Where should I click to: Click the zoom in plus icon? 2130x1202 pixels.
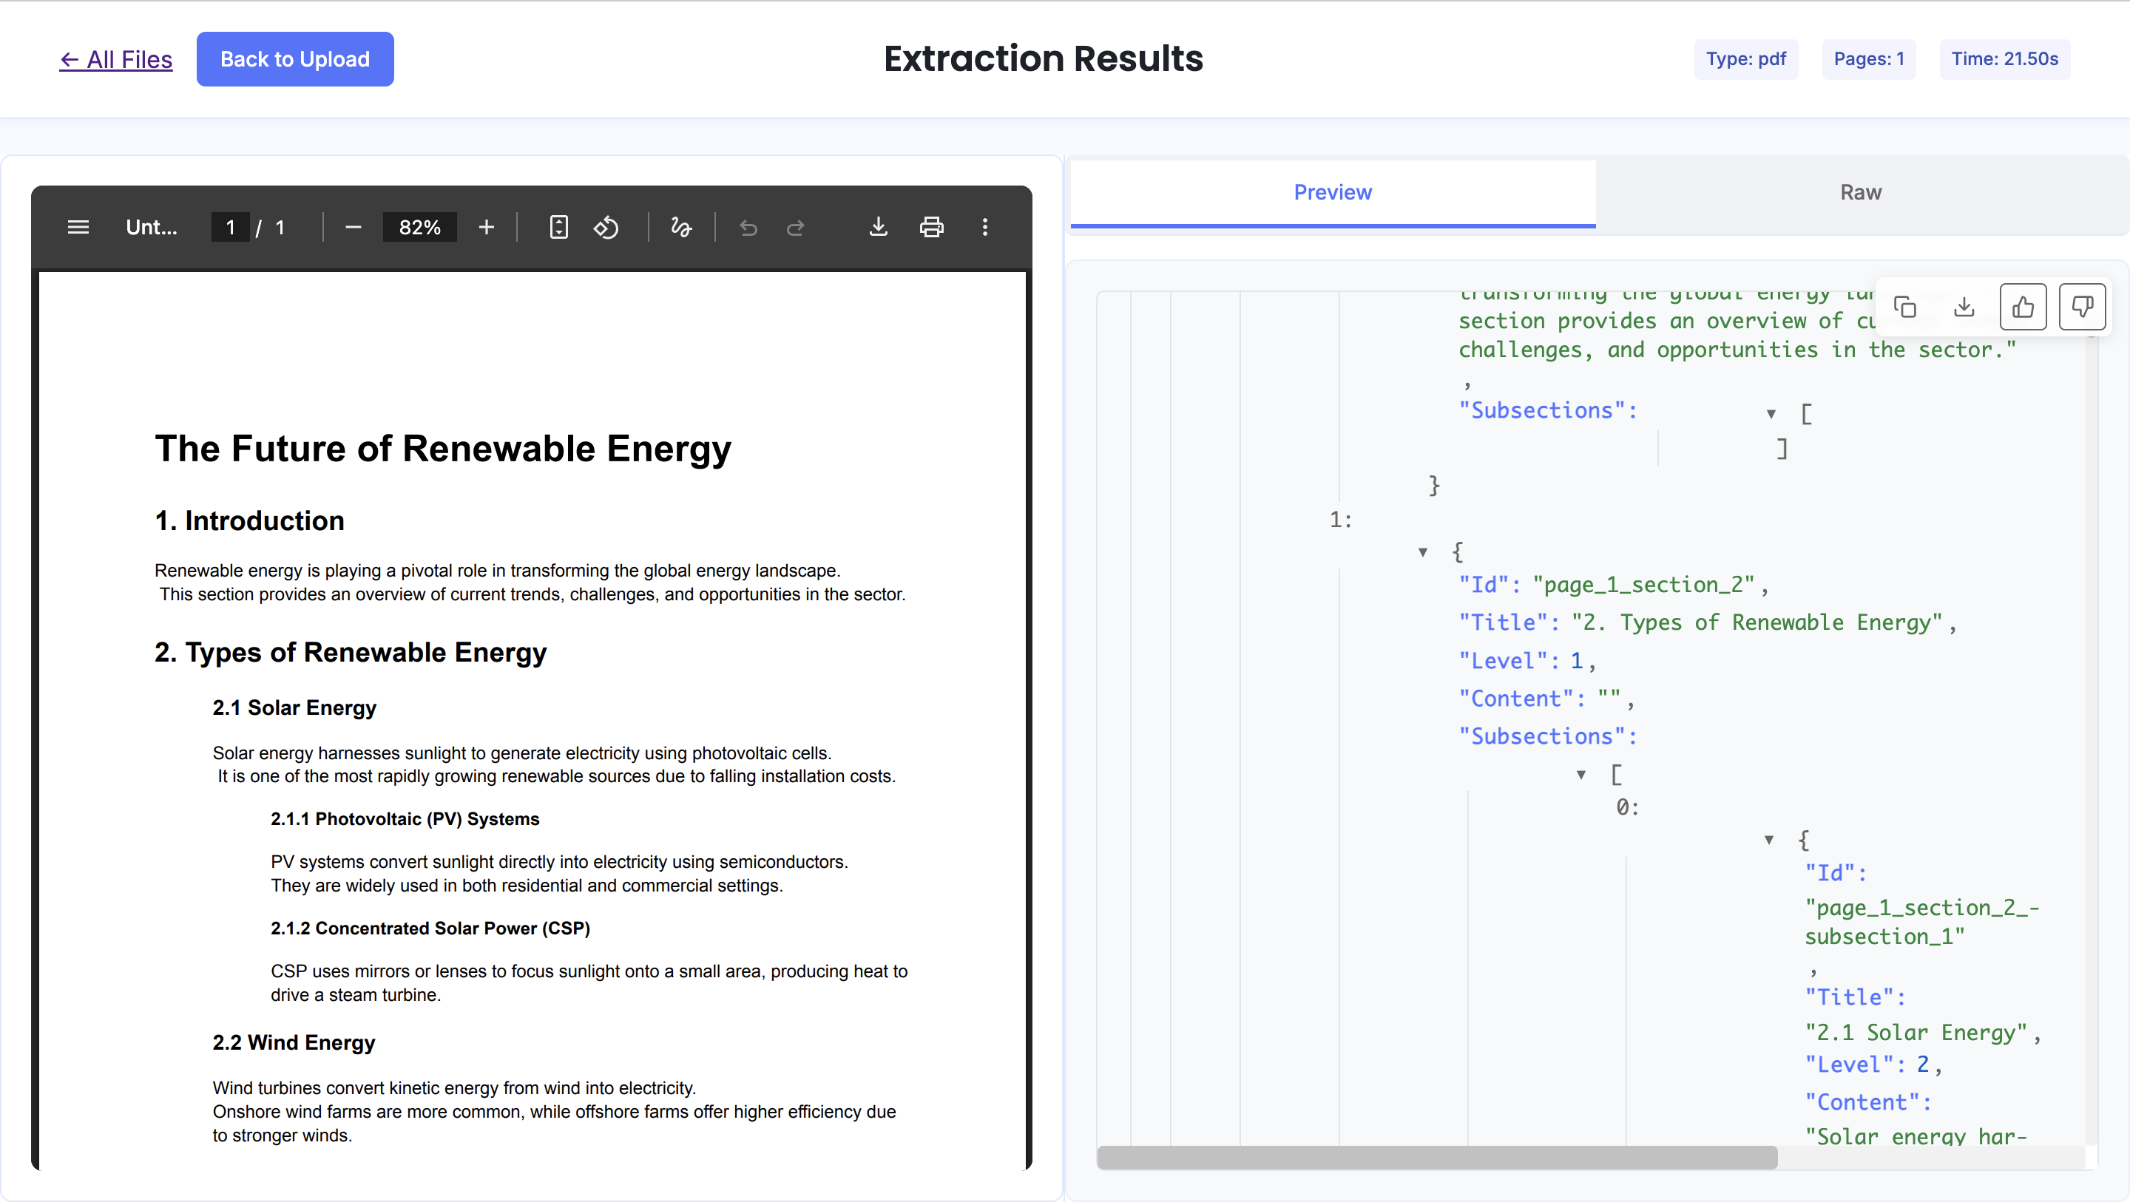point(486,228)
